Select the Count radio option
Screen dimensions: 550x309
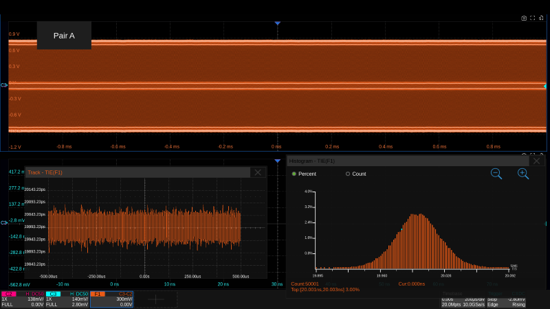point(348,174)
